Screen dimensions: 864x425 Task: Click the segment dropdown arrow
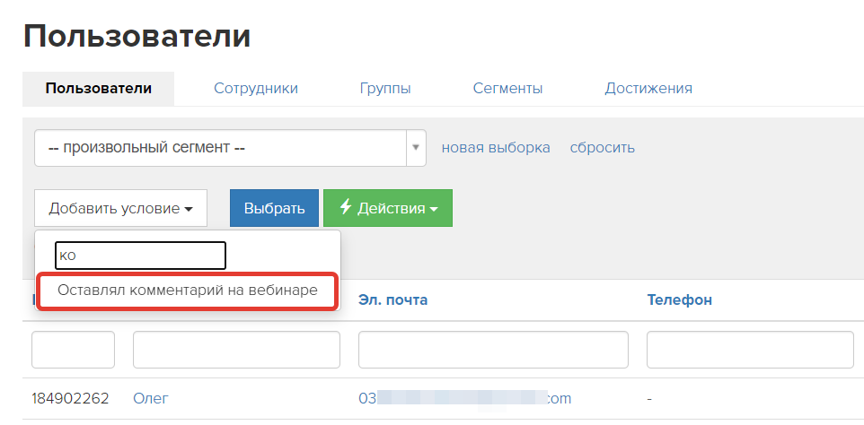(416, 148)
